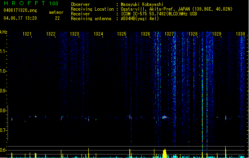Click the 1321 time axis marker
Viewport: 249px width, 158px height.
click(x=27, y=34)
